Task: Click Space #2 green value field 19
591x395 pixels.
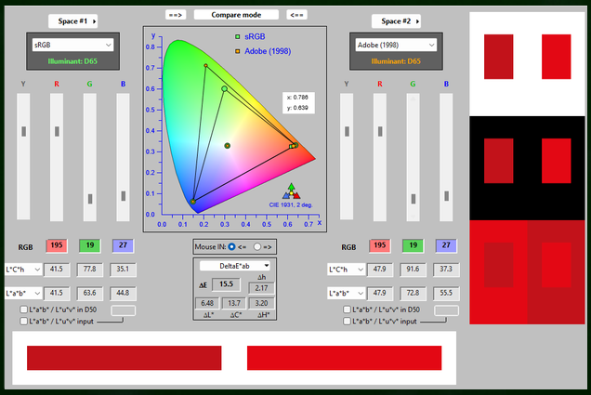Action: [414, 245]
